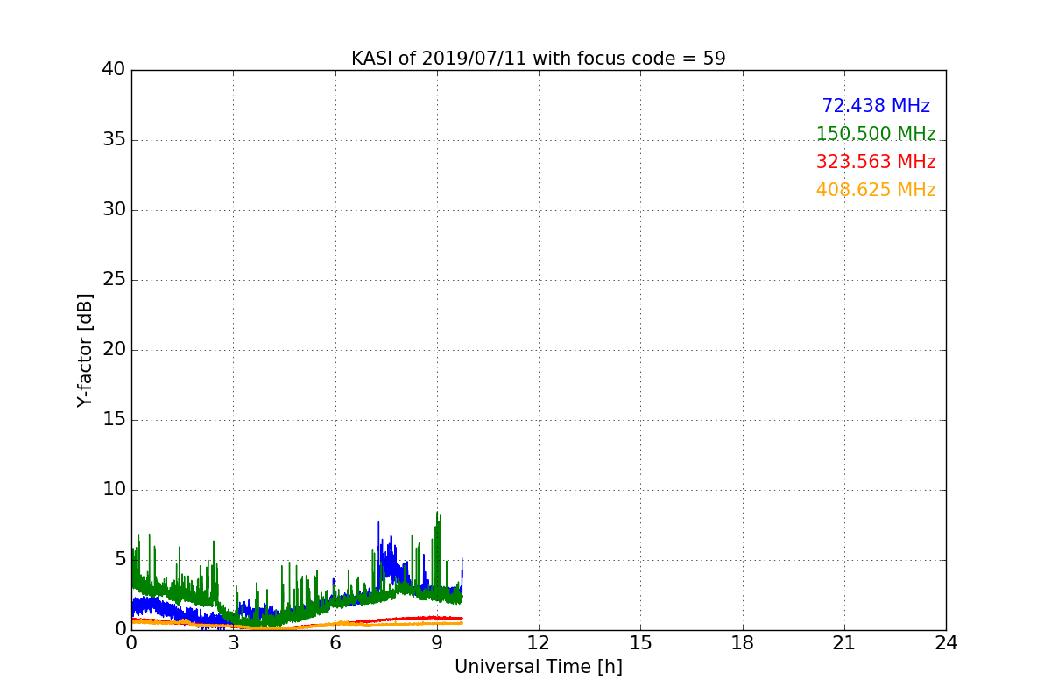Select the orange 408.625 MHz legend label
Screen dimensions: 1051x700
(876, 190)
